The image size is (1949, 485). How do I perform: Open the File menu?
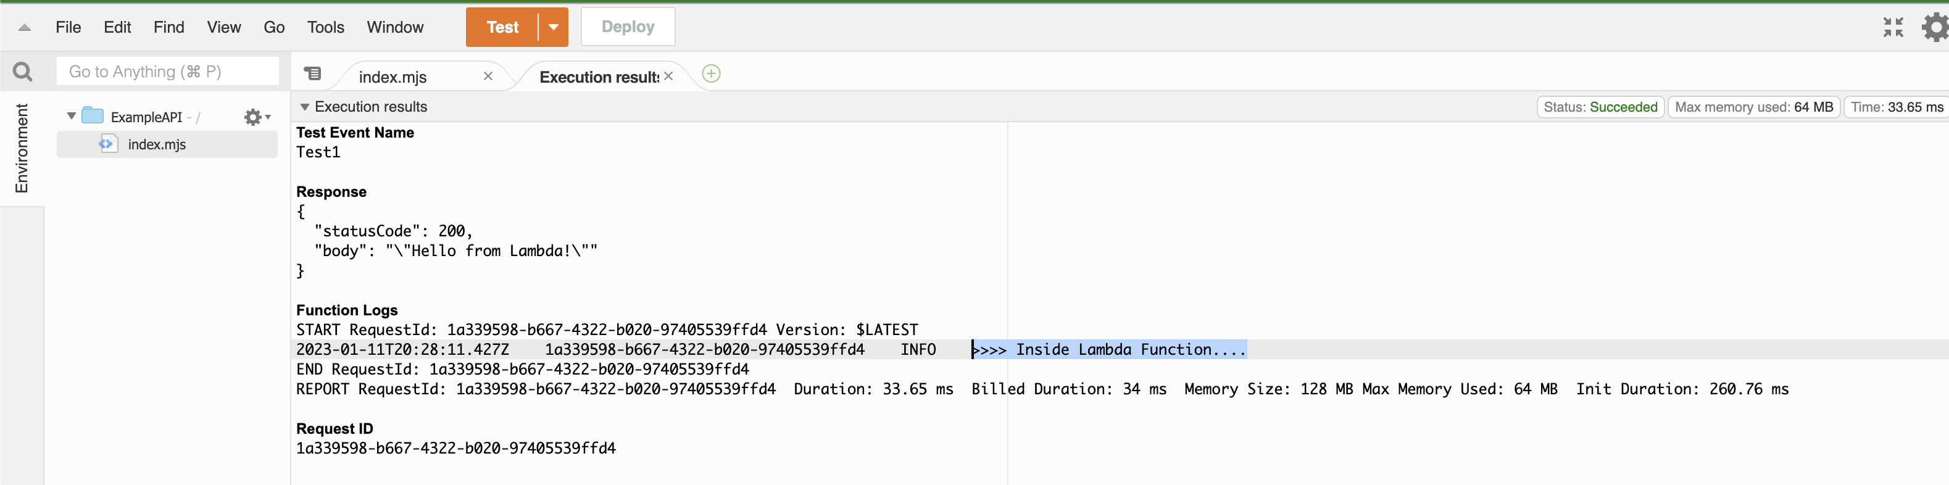[68, 27]
